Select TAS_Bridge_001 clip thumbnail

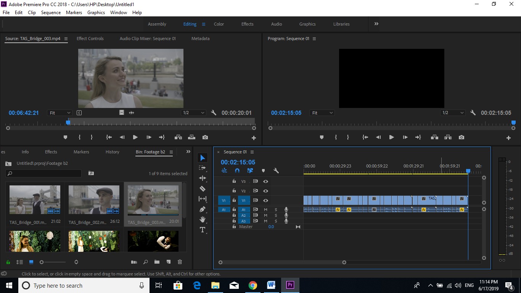tap(35, 200)
